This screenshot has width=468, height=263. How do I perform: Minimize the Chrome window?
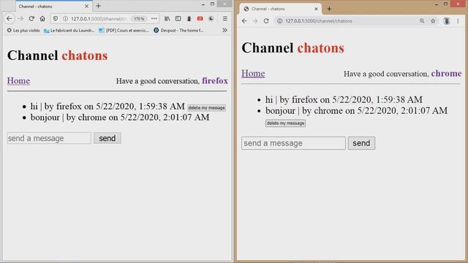pyautogui.click(x=437, y=4)
